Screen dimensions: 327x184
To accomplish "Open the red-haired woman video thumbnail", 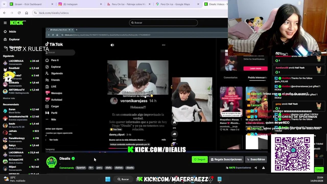I will coord(231,101).
